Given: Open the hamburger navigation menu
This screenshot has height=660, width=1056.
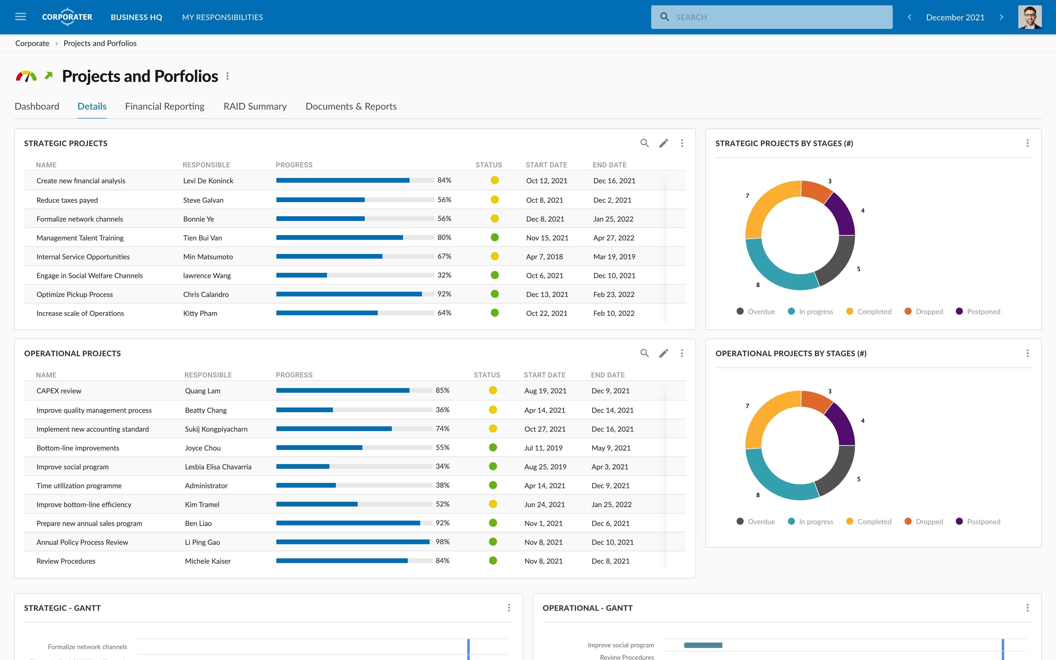Looking at the screenshot, I should tap(21, 16).
